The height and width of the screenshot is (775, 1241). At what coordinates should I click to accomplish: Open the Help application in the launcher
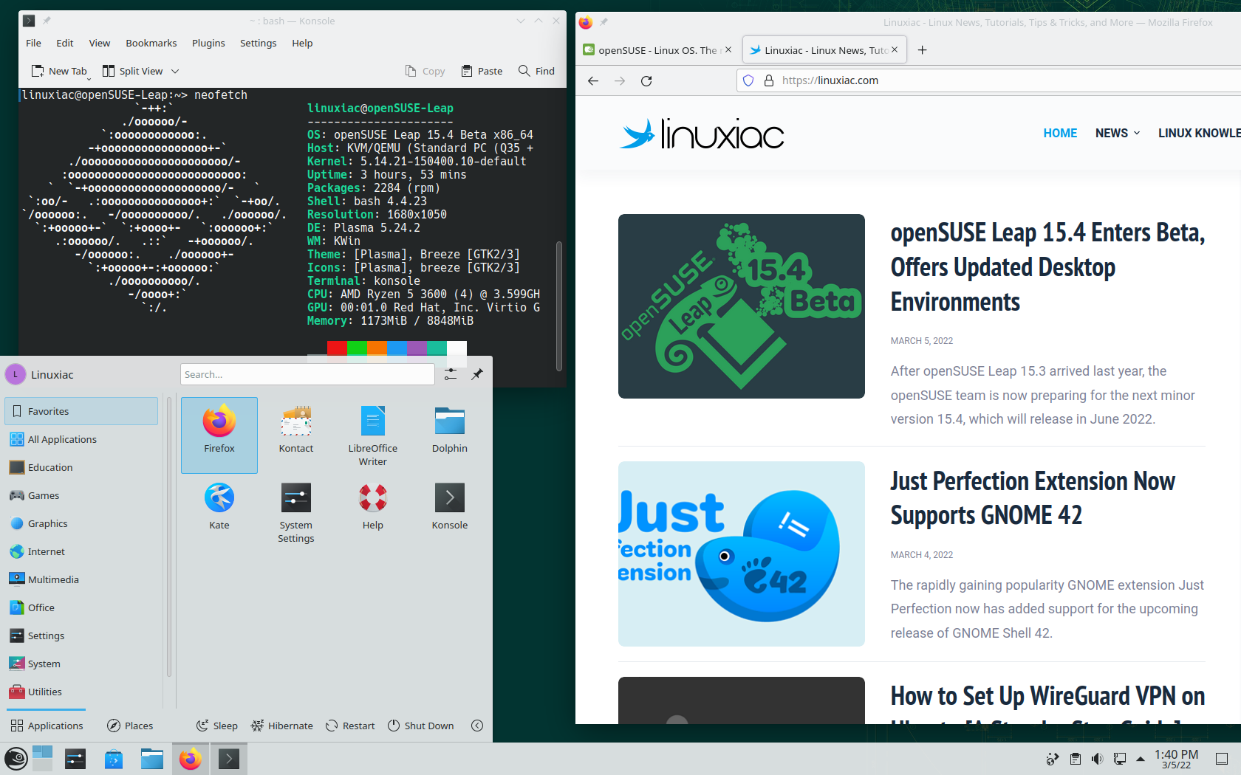pos(373,506)
